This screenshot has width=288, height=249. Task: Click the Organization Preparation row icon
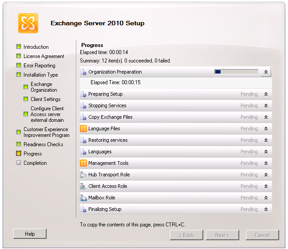83,72
